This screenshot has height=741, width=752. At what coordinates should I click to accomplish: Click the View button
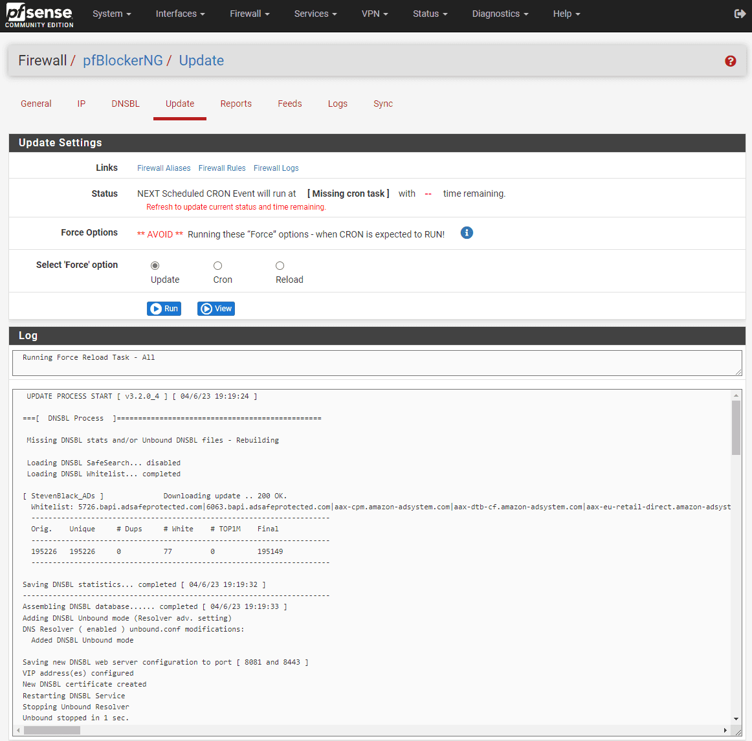[x=216, y=309]
